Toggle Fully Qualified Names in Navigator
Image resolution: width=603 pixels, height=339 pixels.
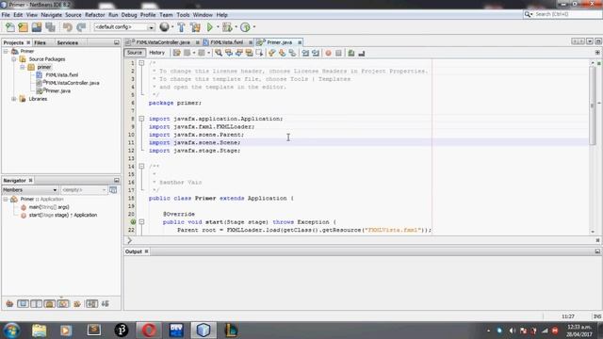click(x=77, y=304)
